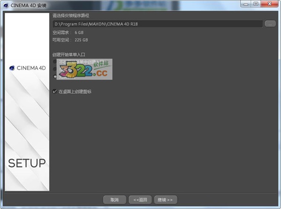Click the installation path field showing D:\Program Files\MAXON\CINEMA 4D R18

tap(157, 24)
